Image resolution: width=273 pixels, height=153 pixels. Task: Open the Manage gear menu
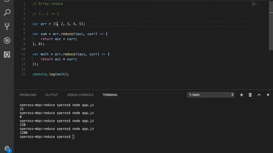pyautogui.click(x=7, y=149)
